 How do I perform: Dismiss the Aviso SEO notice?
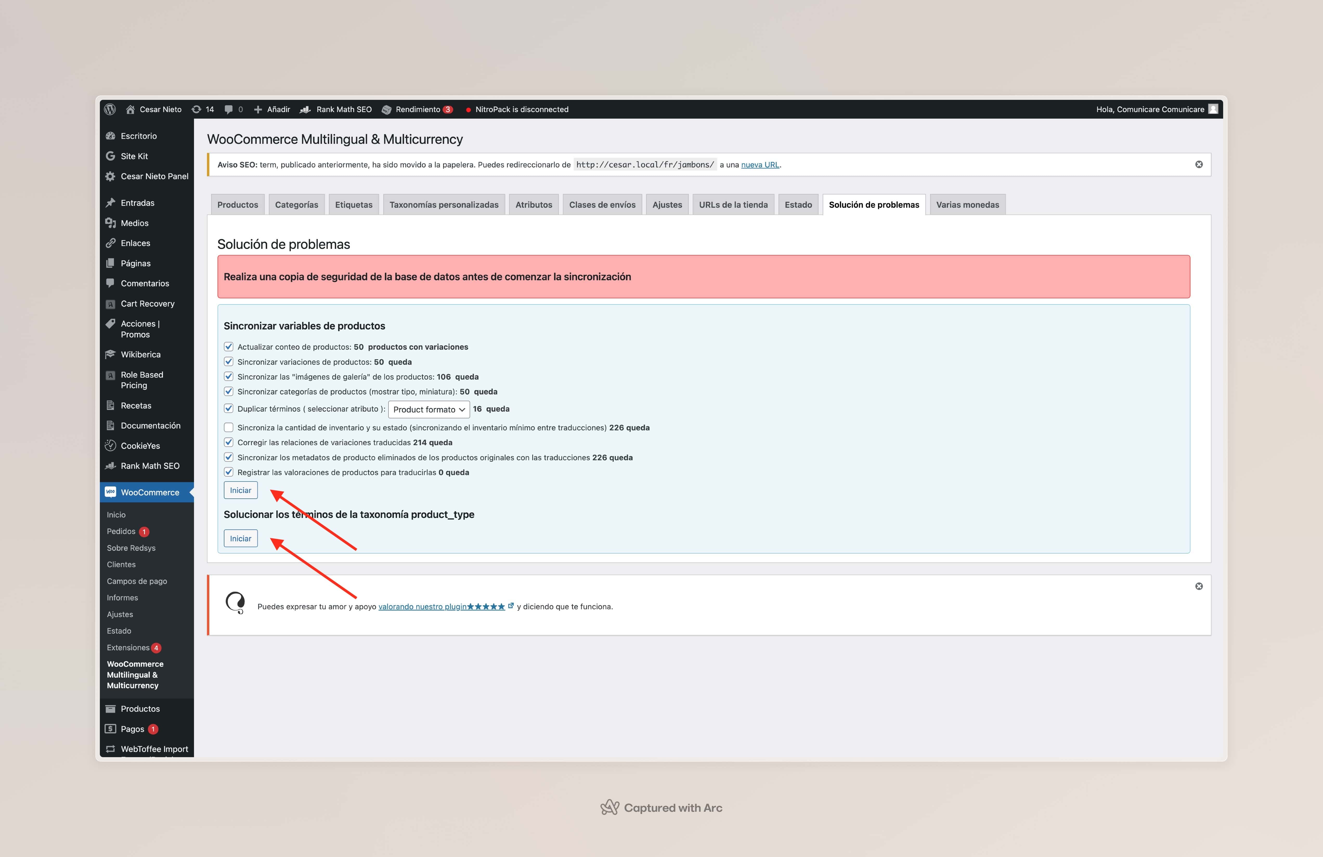[1199, 165]
